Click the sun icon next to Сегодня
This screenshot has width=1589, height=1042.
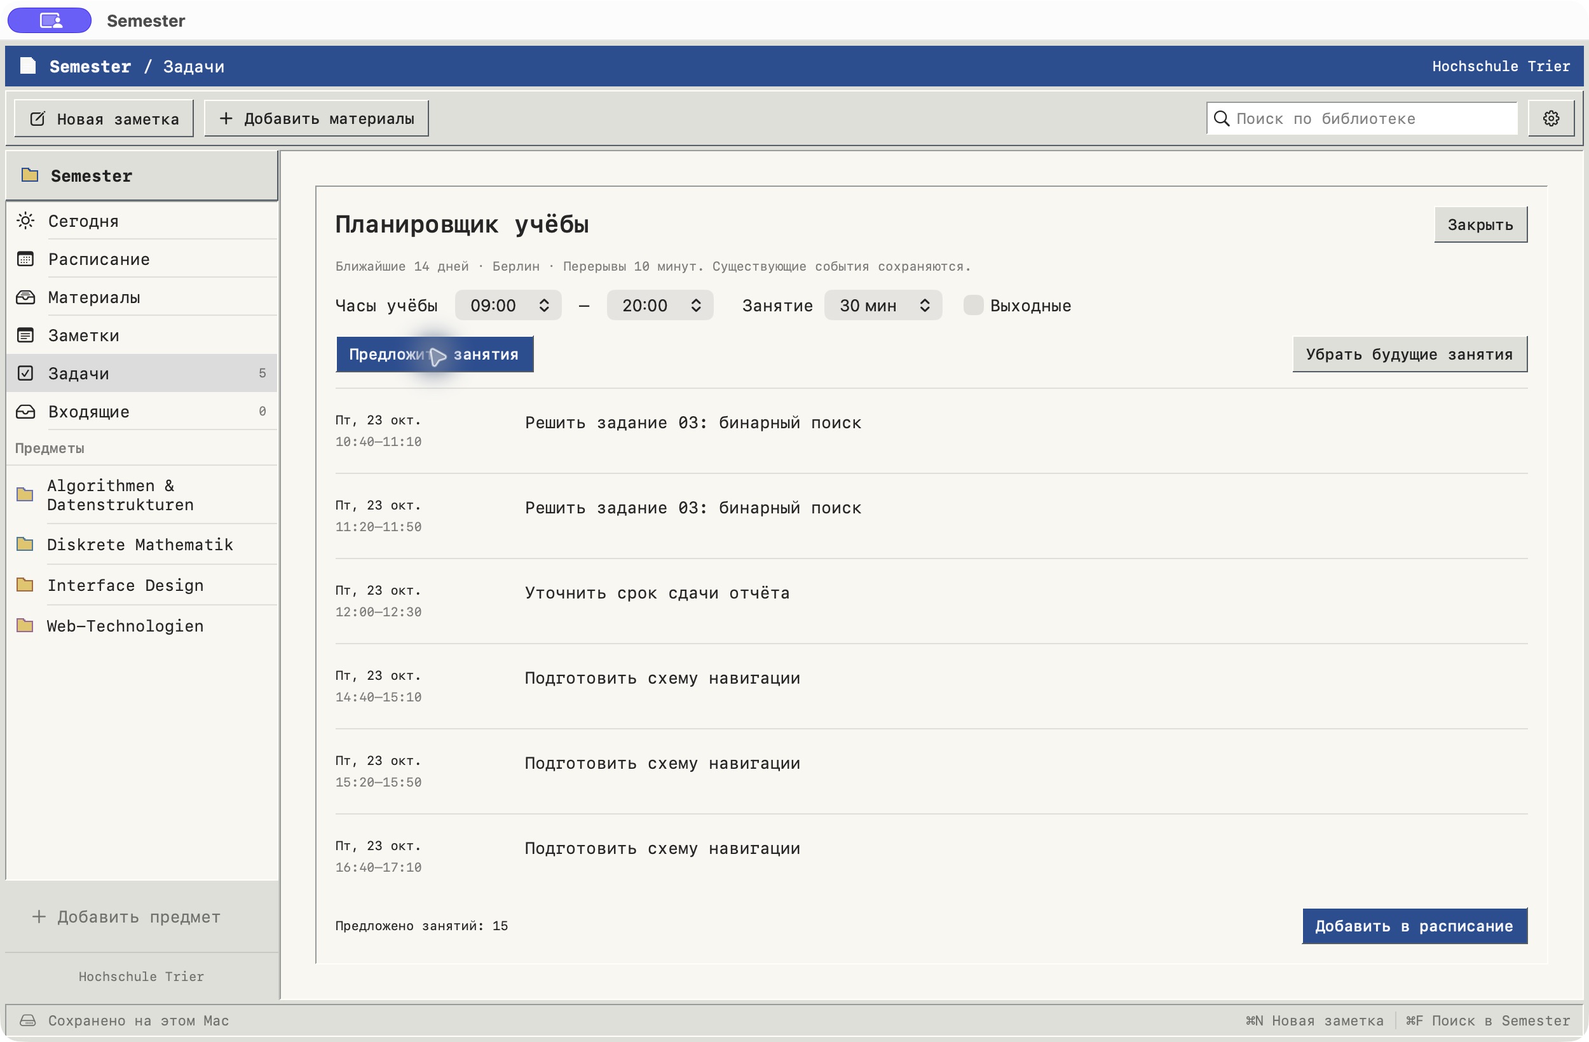click(25, 221)
